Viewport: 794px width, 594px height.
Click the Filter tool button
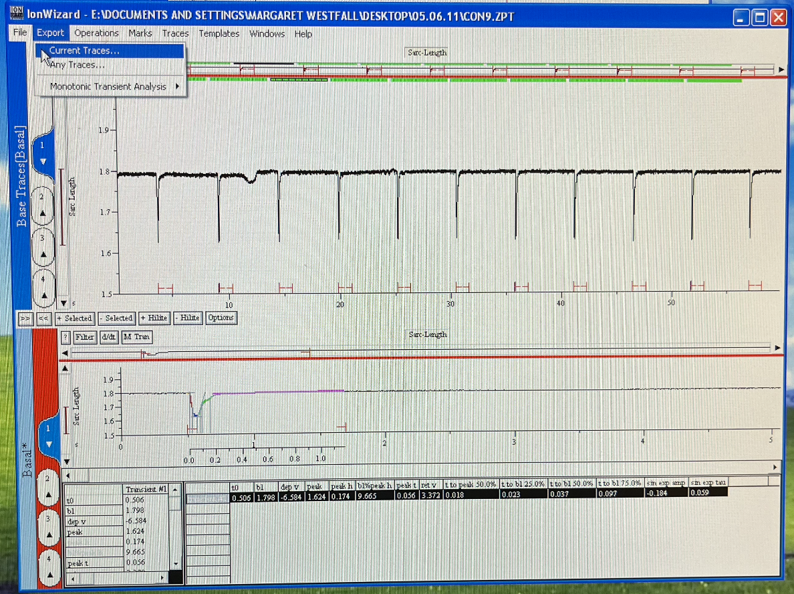[85, 337]
